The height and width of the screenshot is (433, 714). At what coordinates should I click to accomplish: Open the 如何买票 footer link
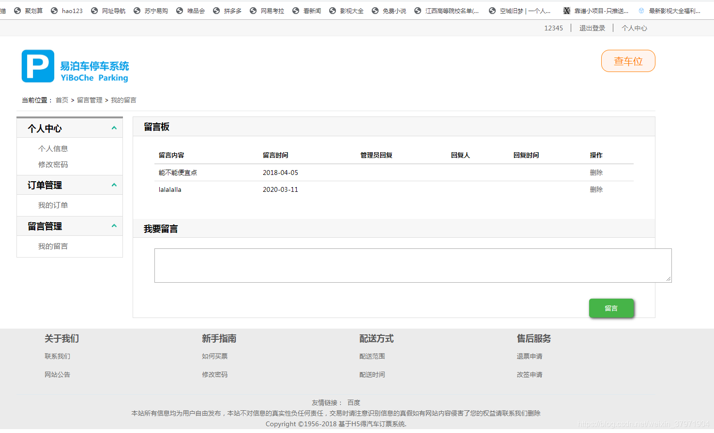215,356
